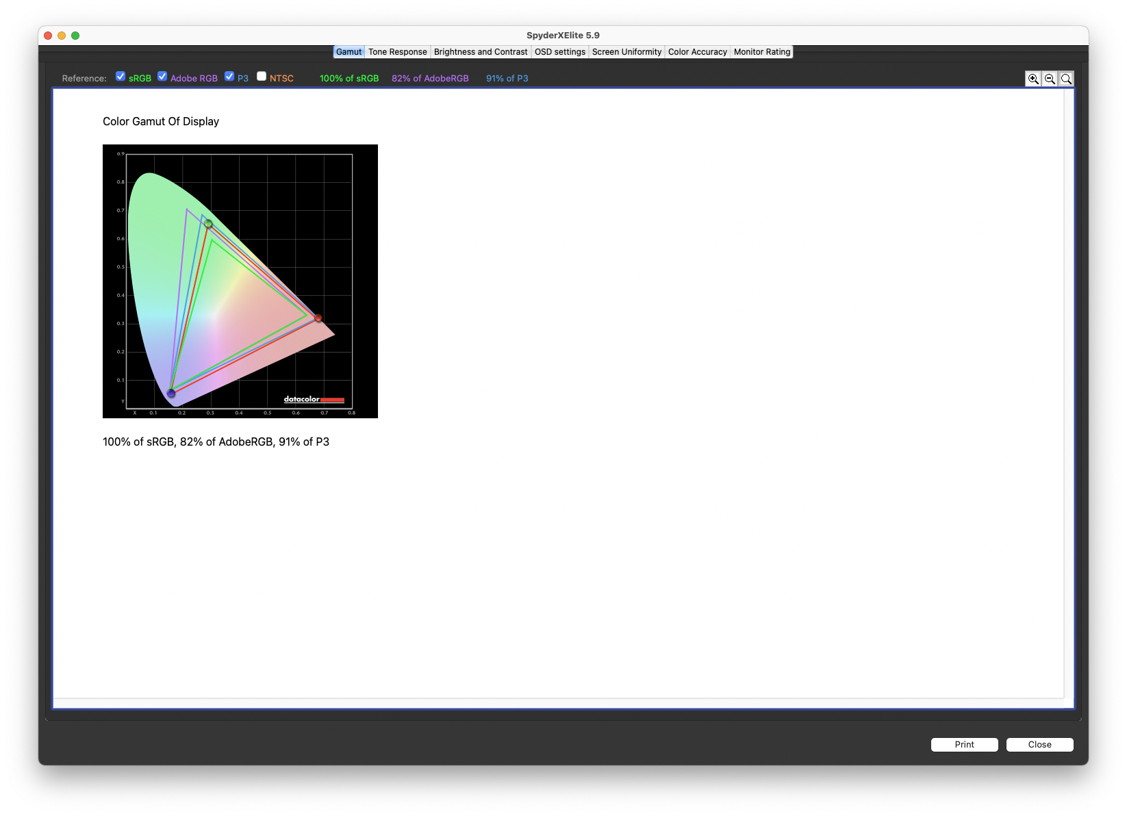Switch to the Tone Response tab
The image size is (1127, 816).
pyautogui.click(x=398, y=52)
